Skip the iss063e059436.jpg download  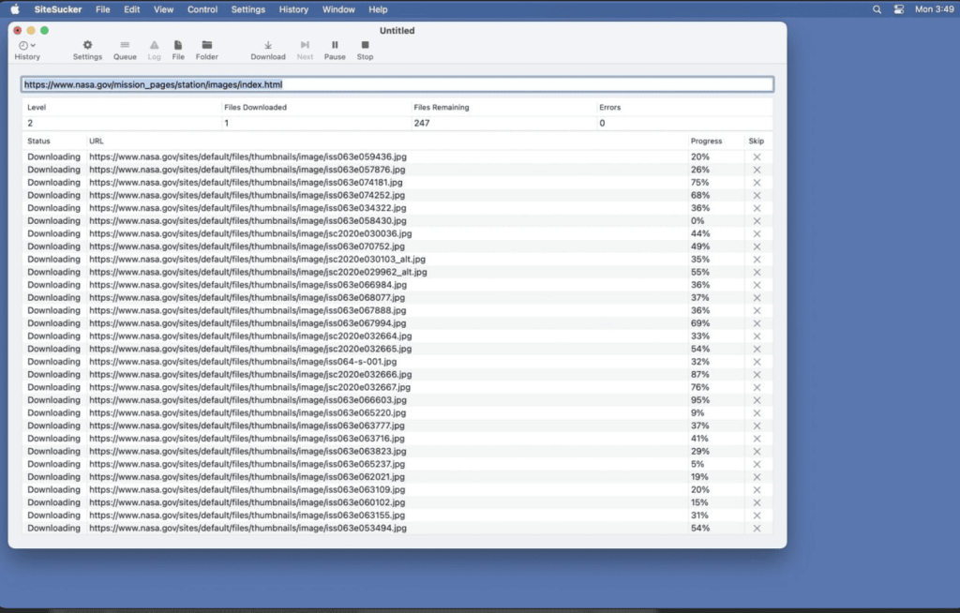pos(756,157)
